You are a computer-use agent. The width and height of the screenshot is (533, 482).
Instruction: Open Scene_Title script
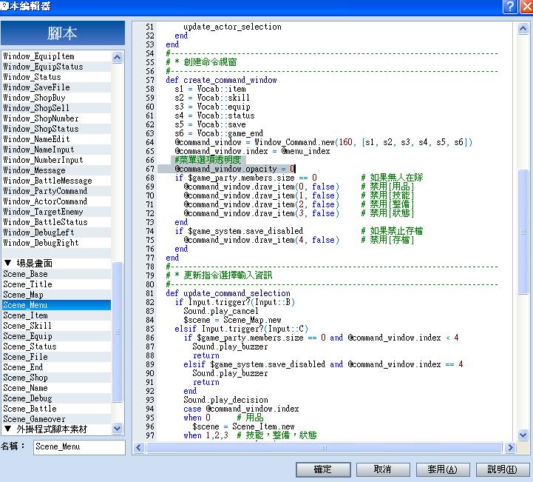coord(56,284)
